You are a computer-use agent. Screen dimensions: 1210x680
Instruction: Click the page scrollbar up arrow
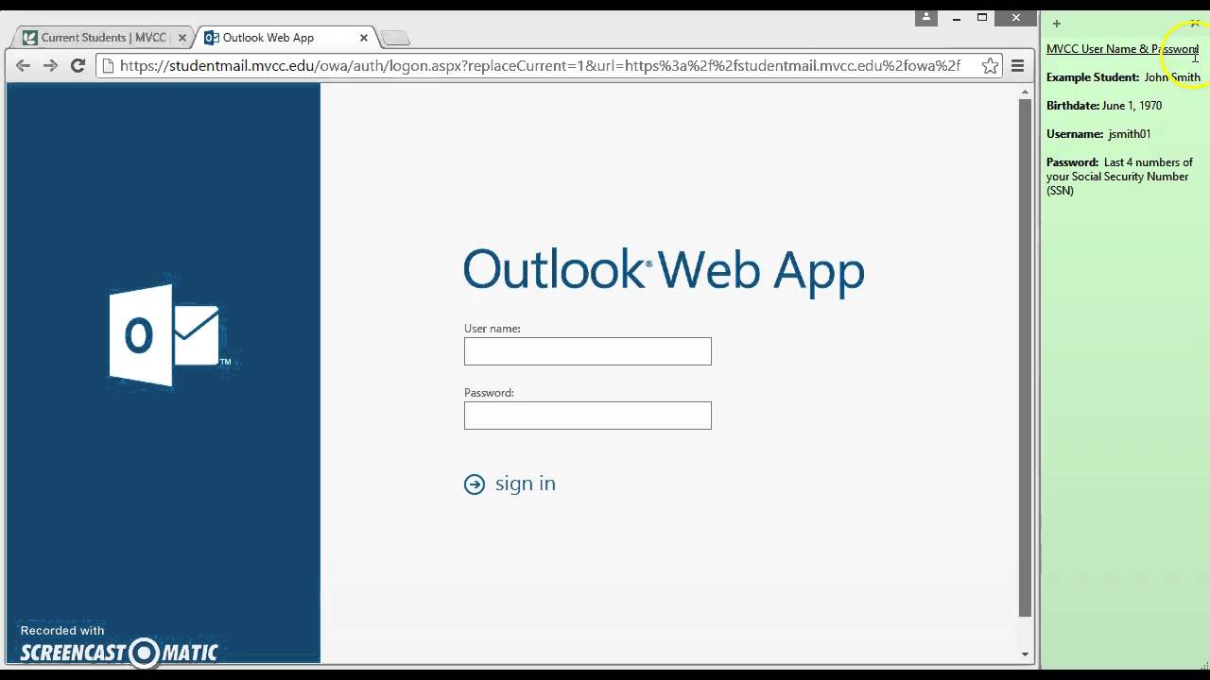tap(1025, 92)
